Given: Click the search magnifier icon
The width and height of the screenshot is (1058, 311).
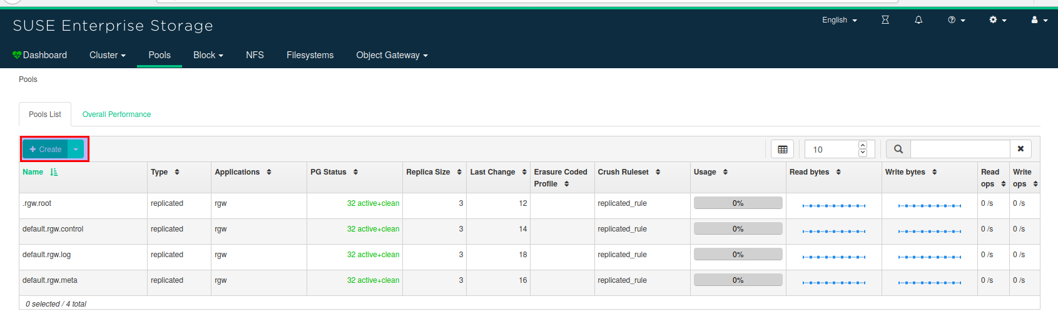Looking at the screenshot, I should [898, 149].
